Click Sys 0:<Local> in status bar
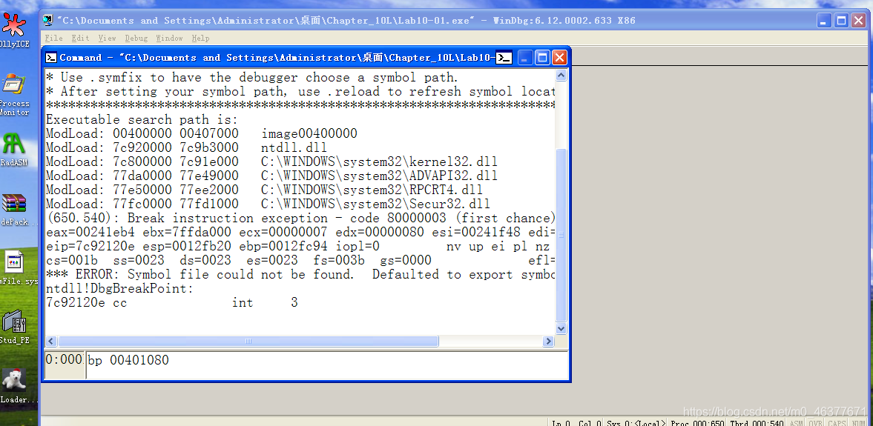 point(636,423)
